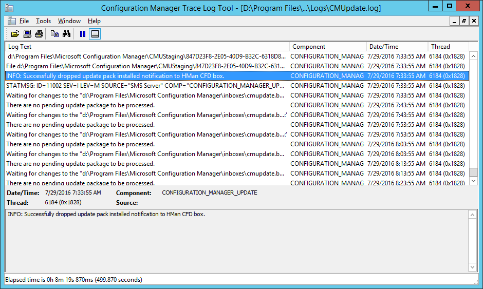Click the Open on Server toolbar icon

(x=27, y=34)
